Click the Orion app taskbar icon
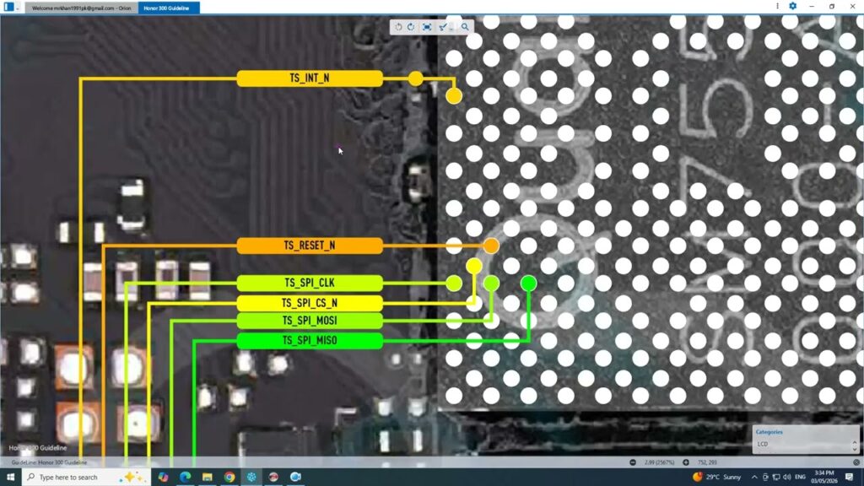Viewport: 864px width, 486px height. [251, 478]
